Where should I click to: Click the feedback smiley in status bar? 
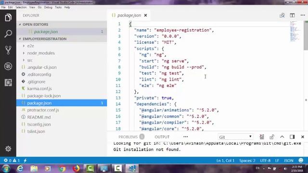[301, 160]
